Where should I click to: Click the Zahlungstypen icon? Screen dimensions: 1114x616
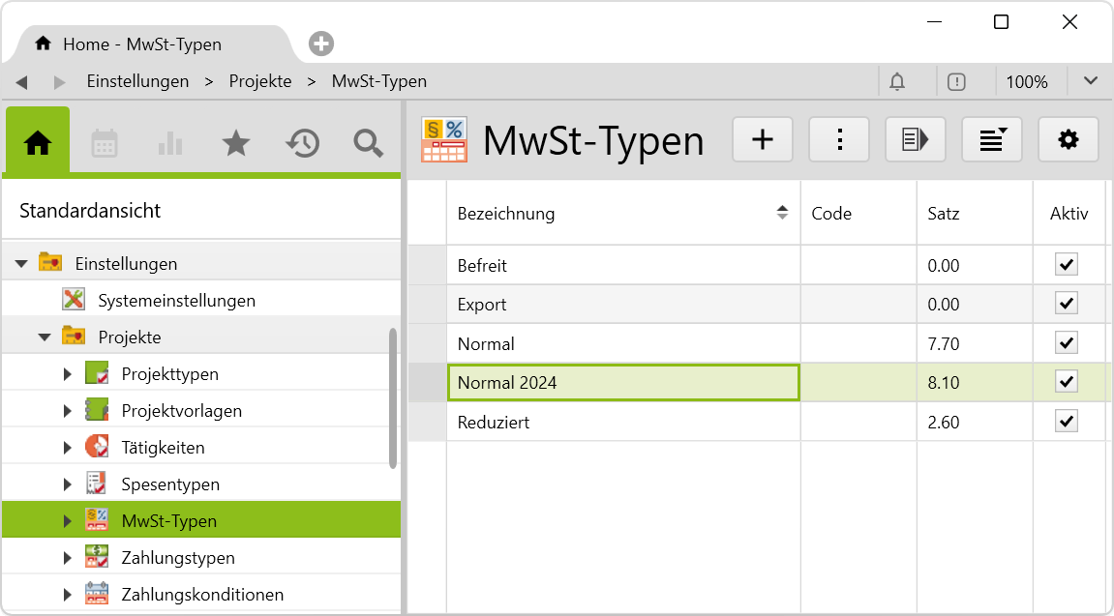97,556
